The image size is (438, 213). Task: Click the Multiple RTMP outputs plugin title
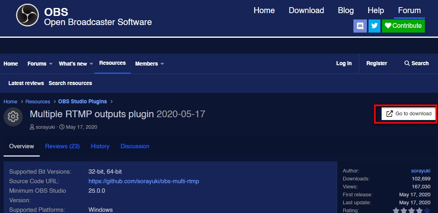92,114
